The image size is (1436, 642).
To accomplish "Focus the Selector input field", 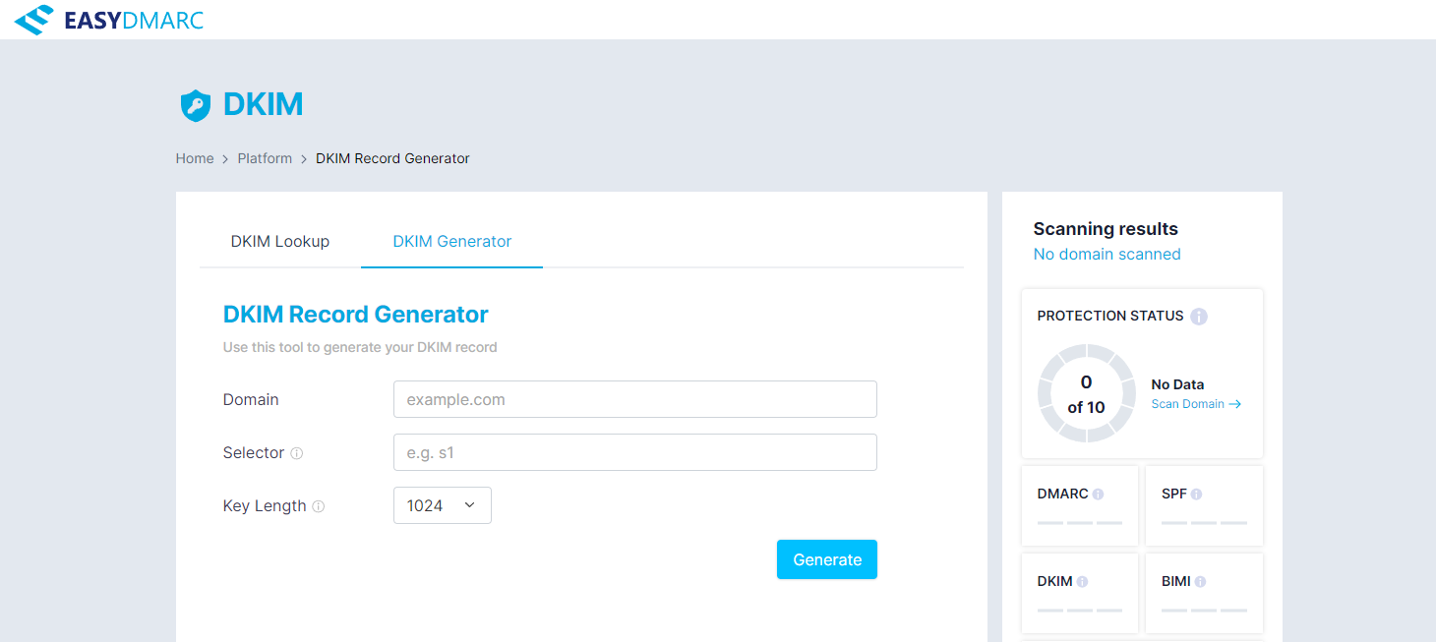I will [634, 452].
